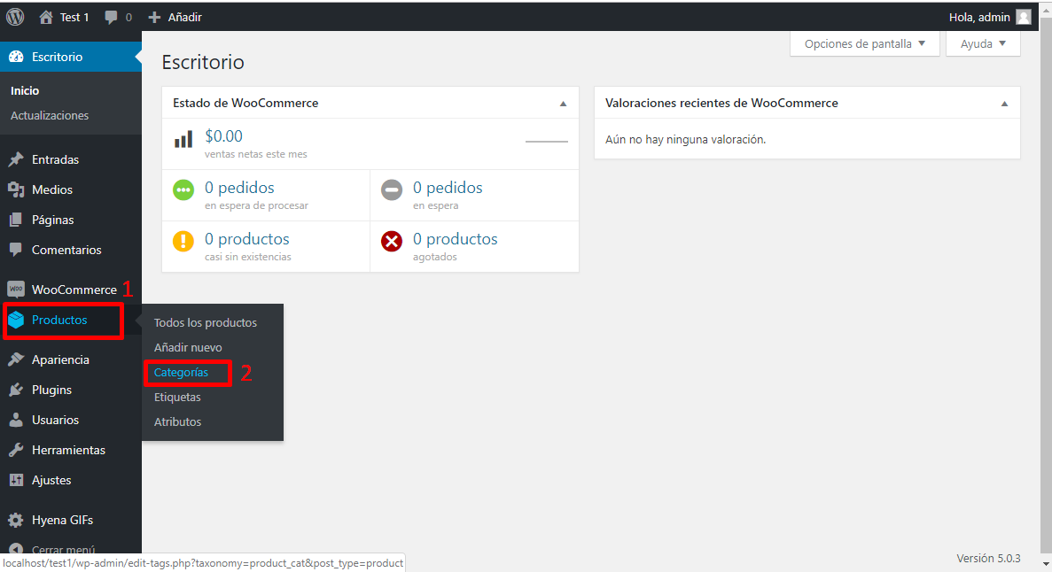Screen dimensions: 1052x572
Task: Open the comments bubble icon in admin bar
Action: coord(111,18)
